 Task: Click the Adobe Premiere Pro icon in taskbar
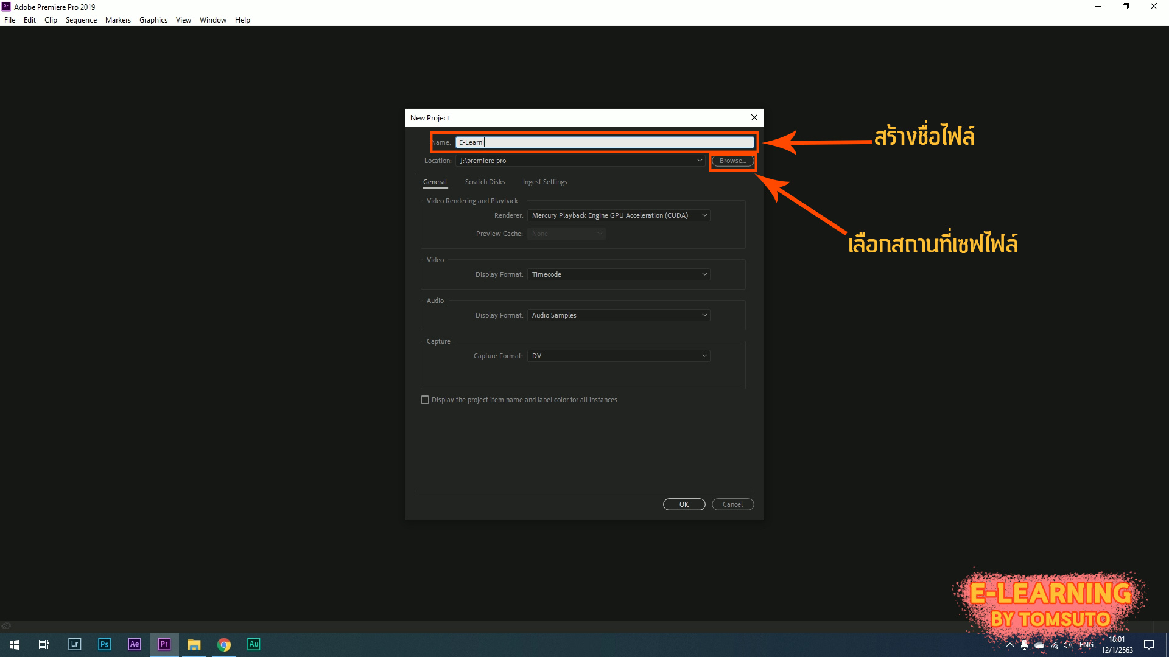pos(164,644)
